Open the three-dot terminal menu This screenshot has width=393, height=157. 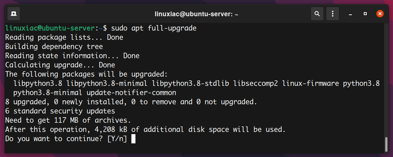point(332,14)
